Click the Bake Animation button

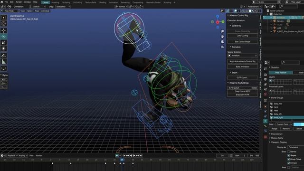pyautogui.click(x=243, y=66)
